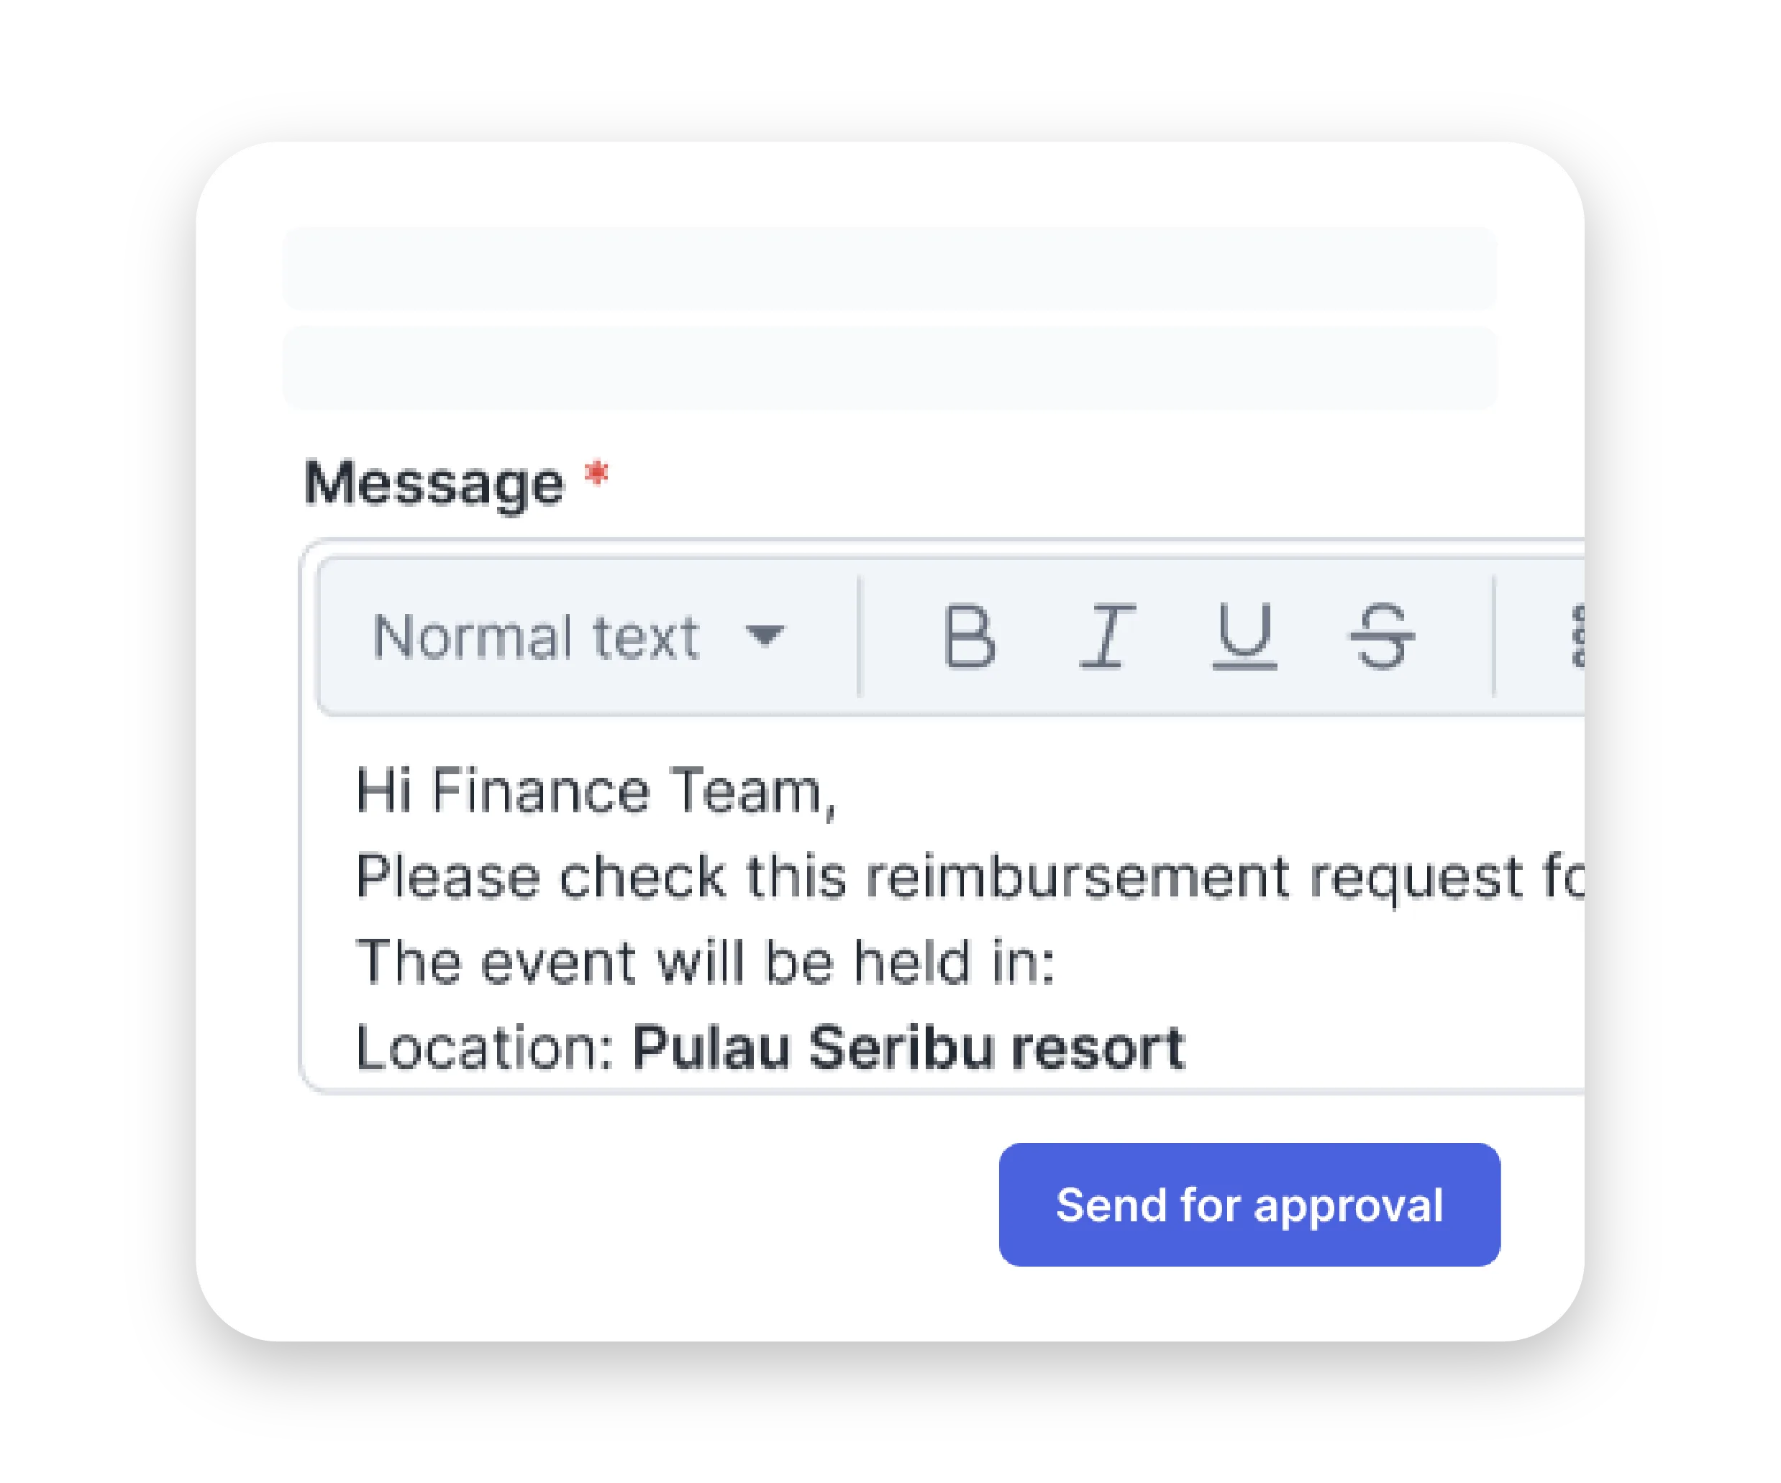Viewport: 1781px width, 1483px height.
Task: Click the bold Pulau Seribu resort text
Action: (908, 1048)
